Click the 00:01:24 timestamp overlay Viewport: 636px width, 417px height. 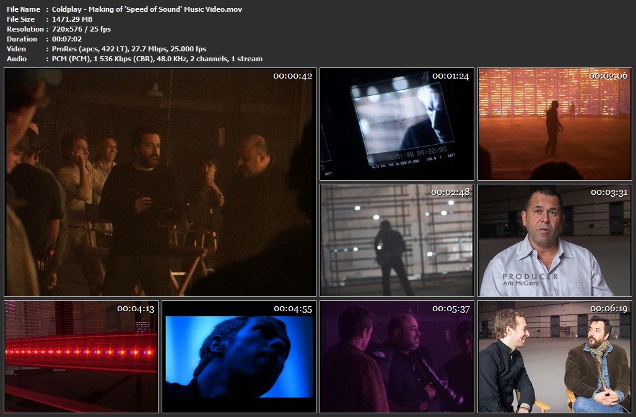pos(450,75)
